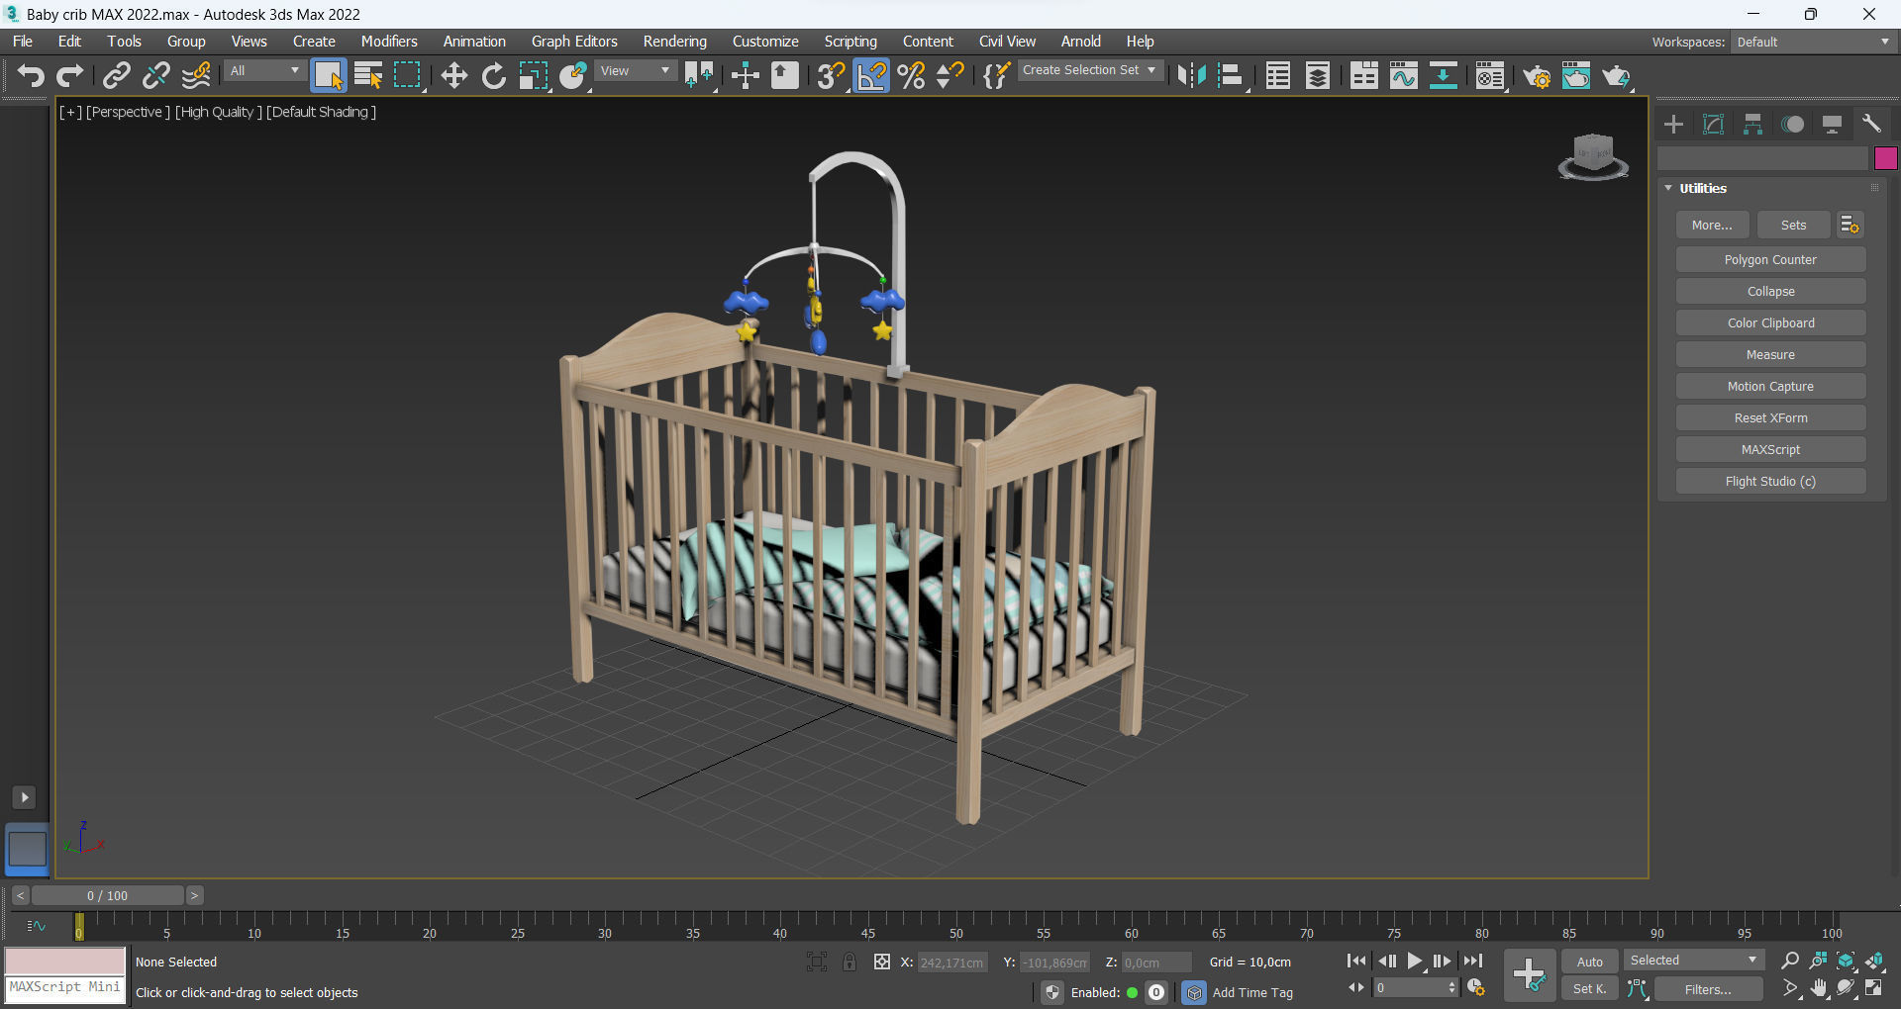Open Rendered Frame Window
This screenshot has width=1901, height=1009.
[1576, 76]
